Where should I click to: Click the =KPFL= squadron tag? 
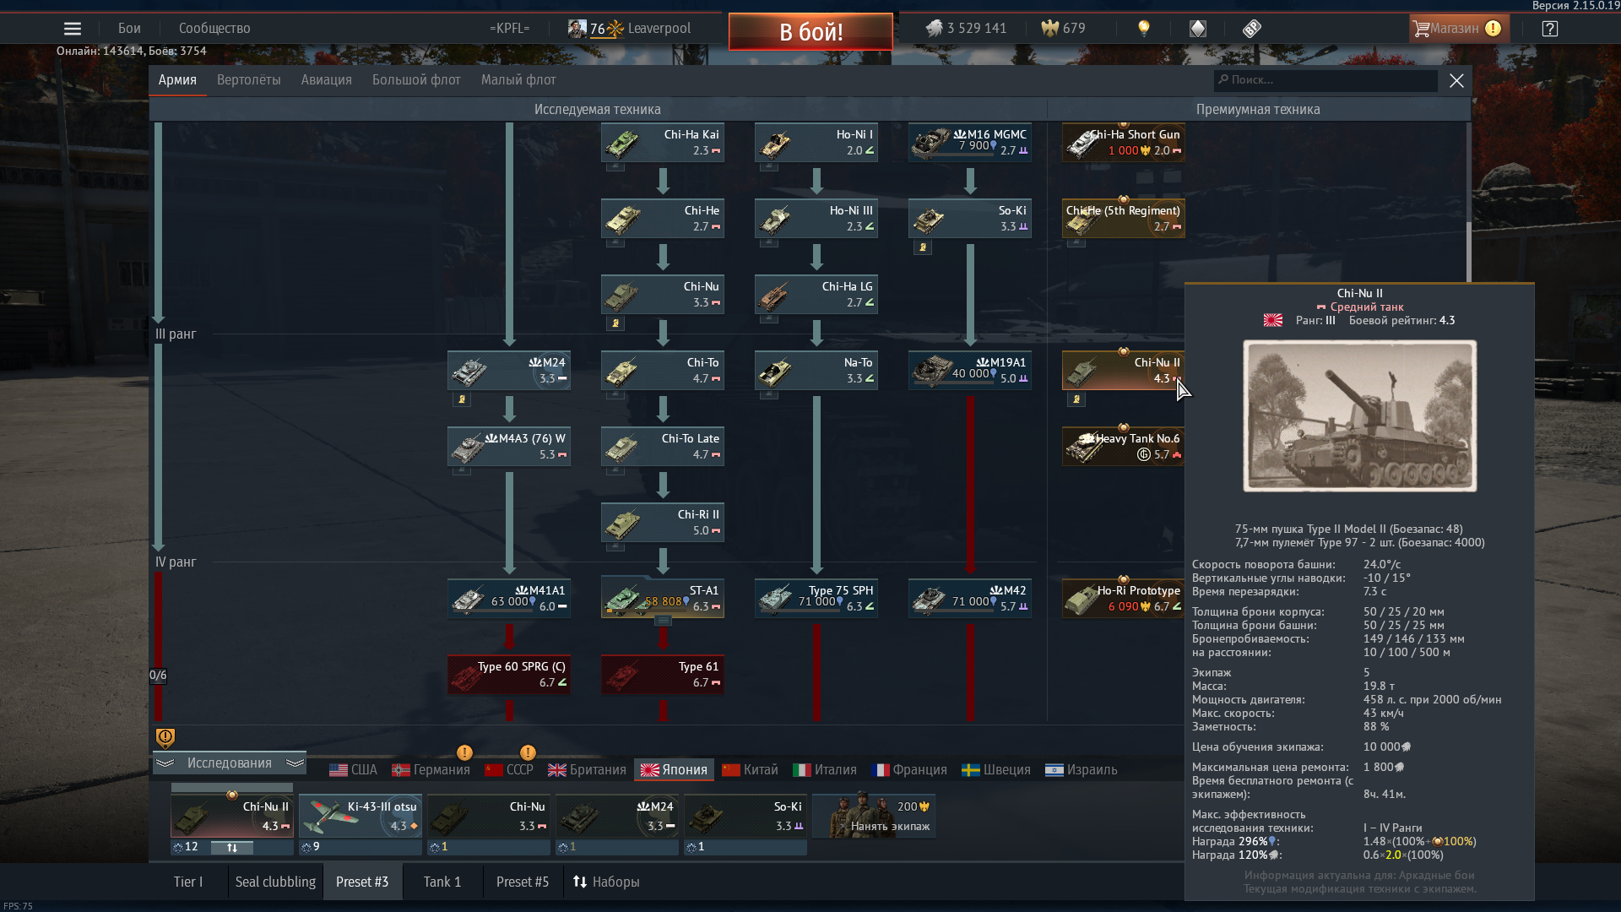coord(509,29)
